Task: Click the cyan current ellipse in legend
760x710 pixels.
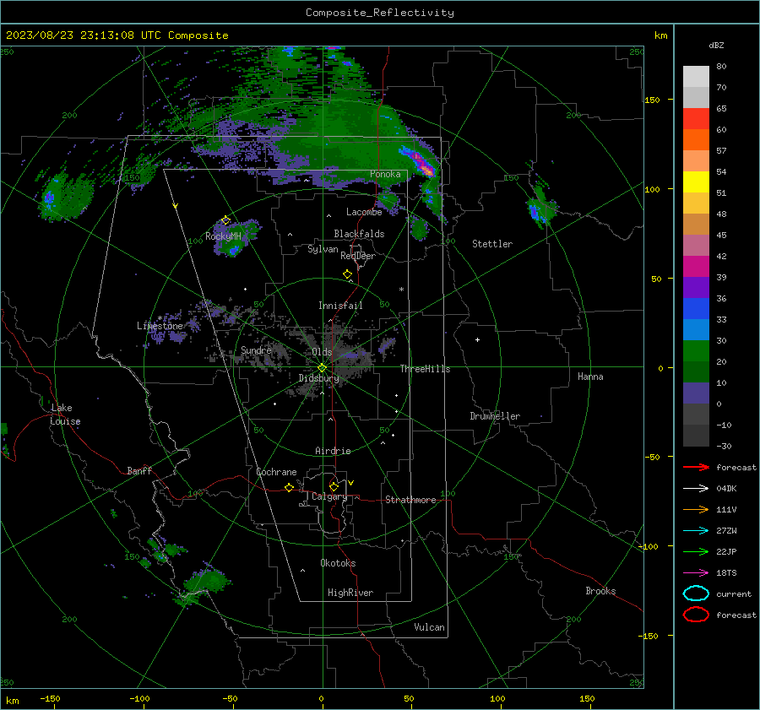Action: point(696,593)
